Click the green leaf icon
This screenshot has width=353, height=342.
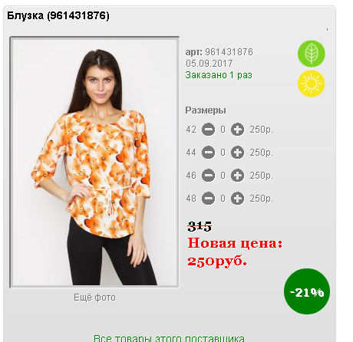[x=312, y=54]
